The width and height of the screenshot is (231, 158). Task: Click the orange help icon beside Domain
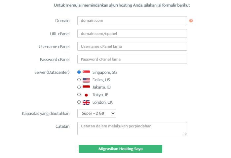[191, 21]
